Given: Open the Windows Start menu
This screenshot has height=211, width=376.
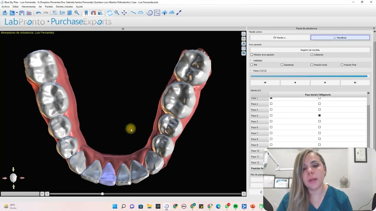Looking at the screenshot, I should [115, 207].
